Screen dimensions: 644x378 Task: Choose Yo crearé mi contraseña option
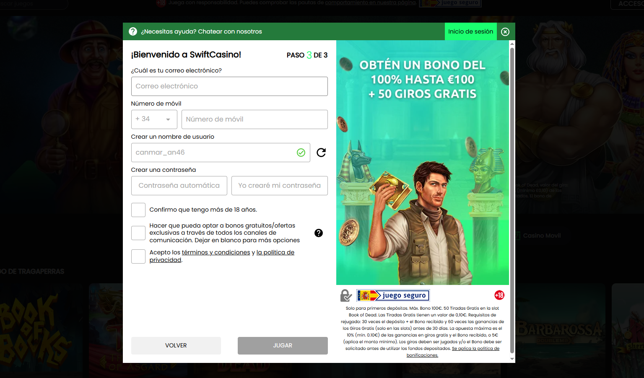(280, 186)
